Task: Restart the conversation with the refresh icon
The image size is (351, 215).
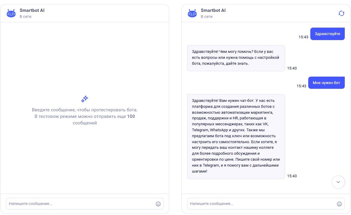Action: 341,13
